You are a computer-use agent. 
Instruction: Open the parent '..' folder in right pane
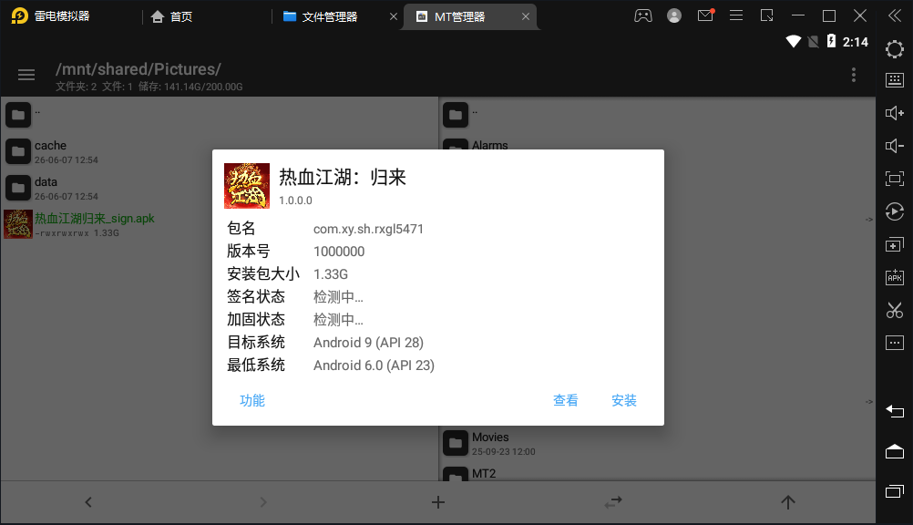tap(657, 115)
